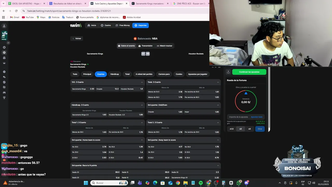The image size is (332, 187).
Task: Click the share/upload icon in bet slip
Action: tap(228, 72)
